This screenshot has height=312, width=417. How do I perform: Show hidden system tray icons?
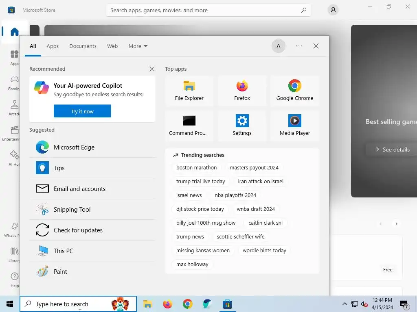(x=345, y=304)
